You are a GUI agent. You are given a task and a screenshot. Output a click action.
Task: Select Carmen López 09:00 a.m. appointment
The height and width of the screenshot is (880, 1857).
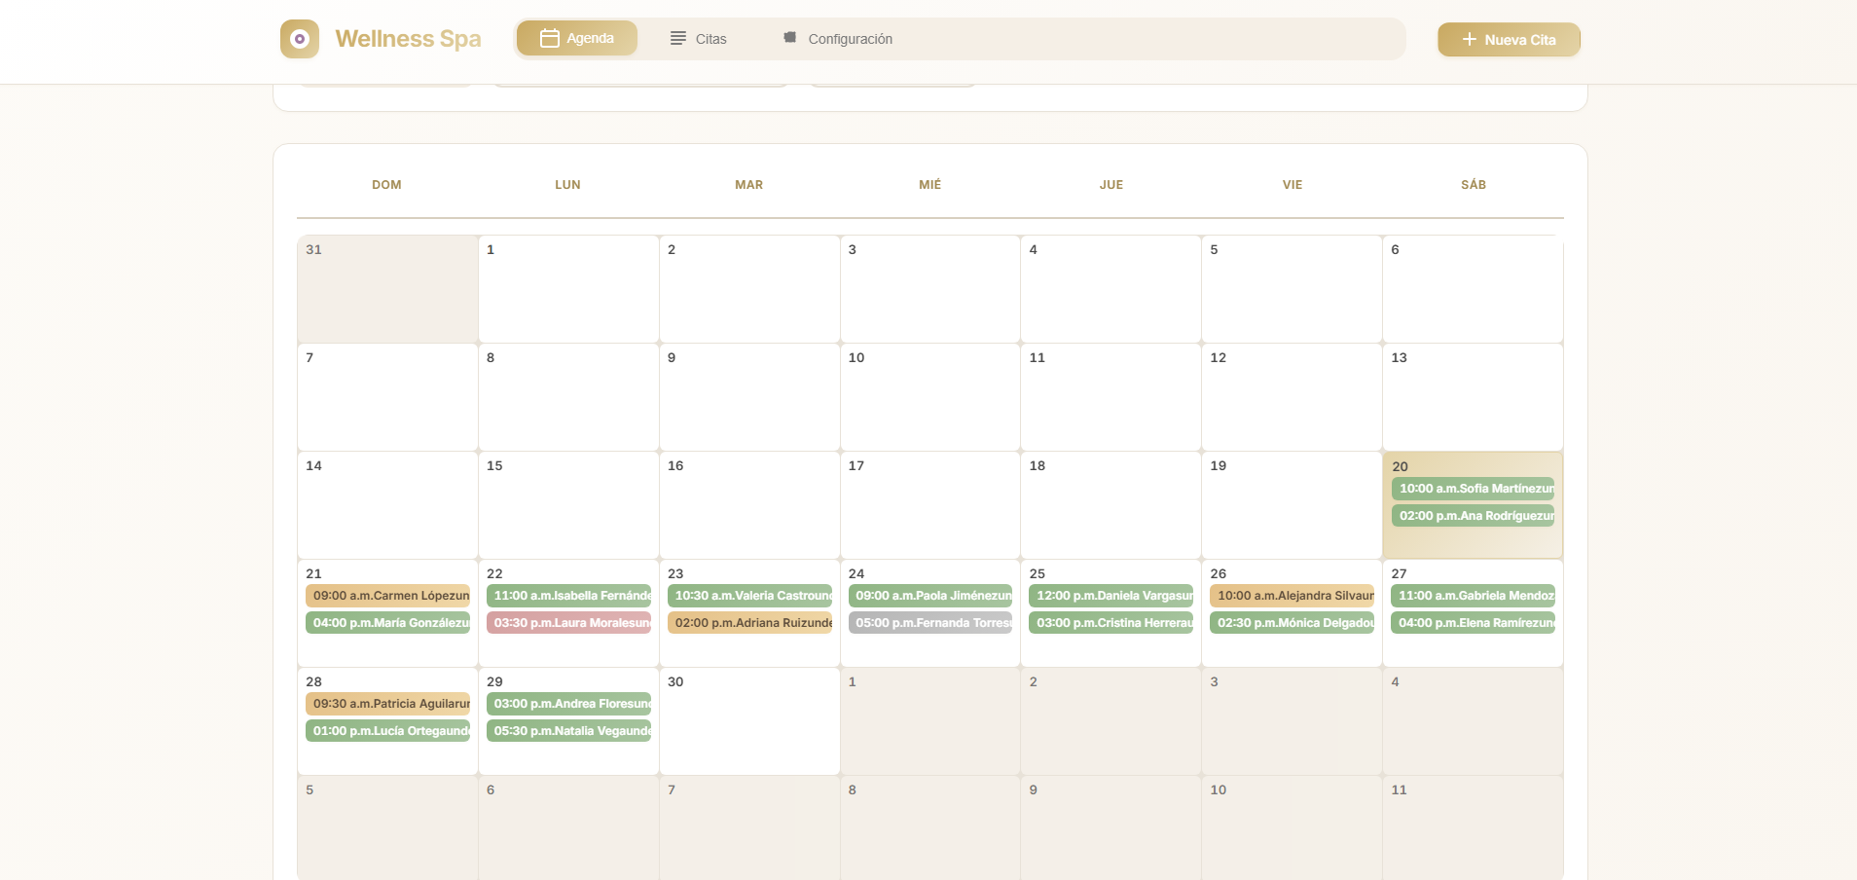click(x=387, y=596)
